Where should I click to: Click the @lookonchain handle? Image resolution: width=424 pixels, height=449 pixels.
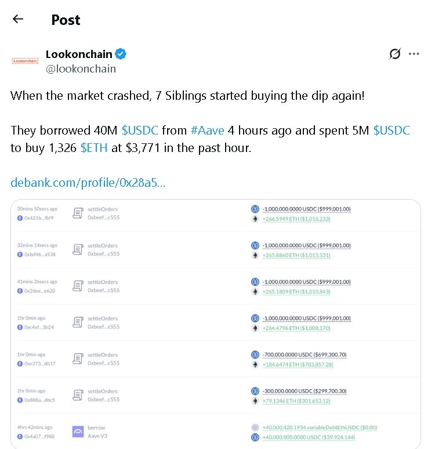pos(81,68)
